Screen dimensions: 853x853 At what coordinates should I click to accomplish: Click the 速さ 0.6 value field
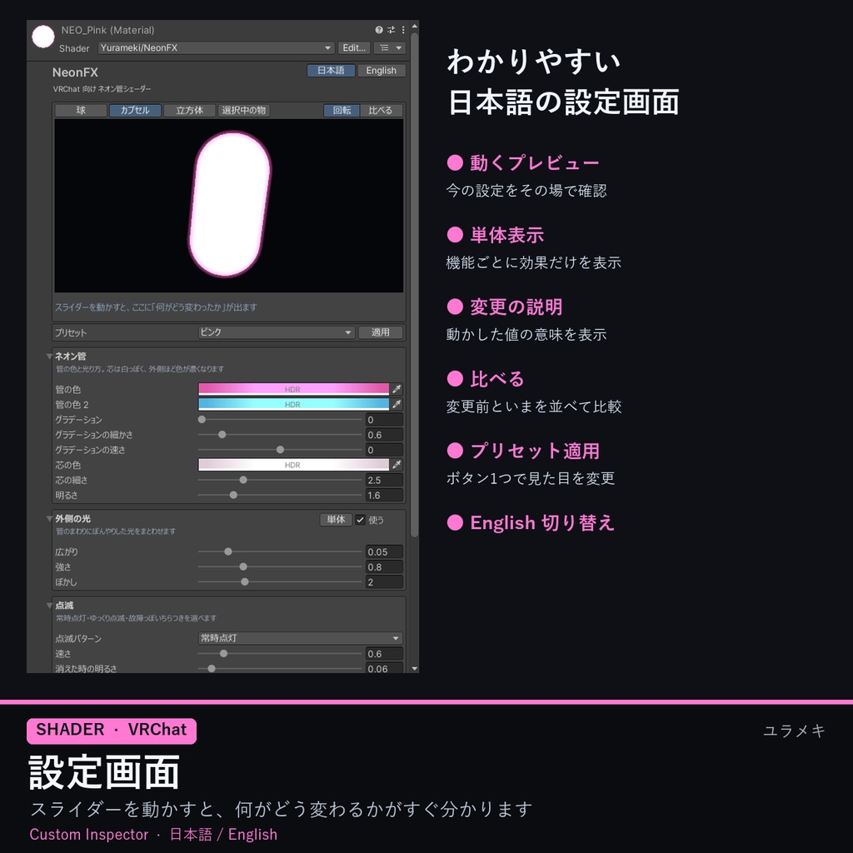384,653
